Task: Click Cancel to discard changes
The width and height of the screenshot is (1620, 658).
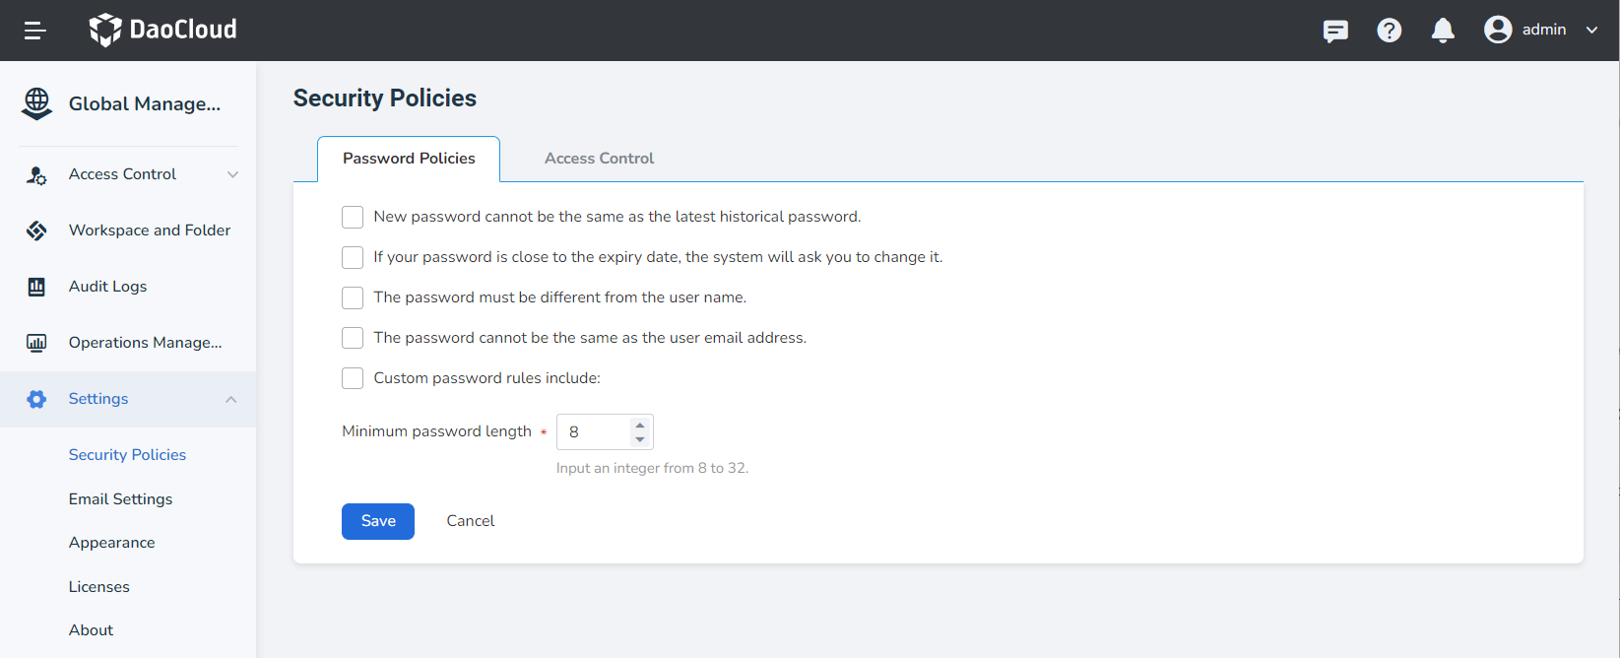Action: coord(470,521)
